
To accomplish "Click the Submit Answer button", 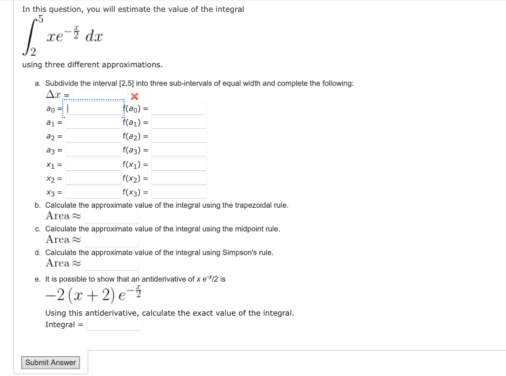I will click(50, 362).
